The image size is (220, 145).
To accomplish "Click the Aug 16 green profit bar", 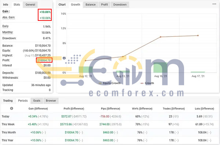I will tap(161, 67).
